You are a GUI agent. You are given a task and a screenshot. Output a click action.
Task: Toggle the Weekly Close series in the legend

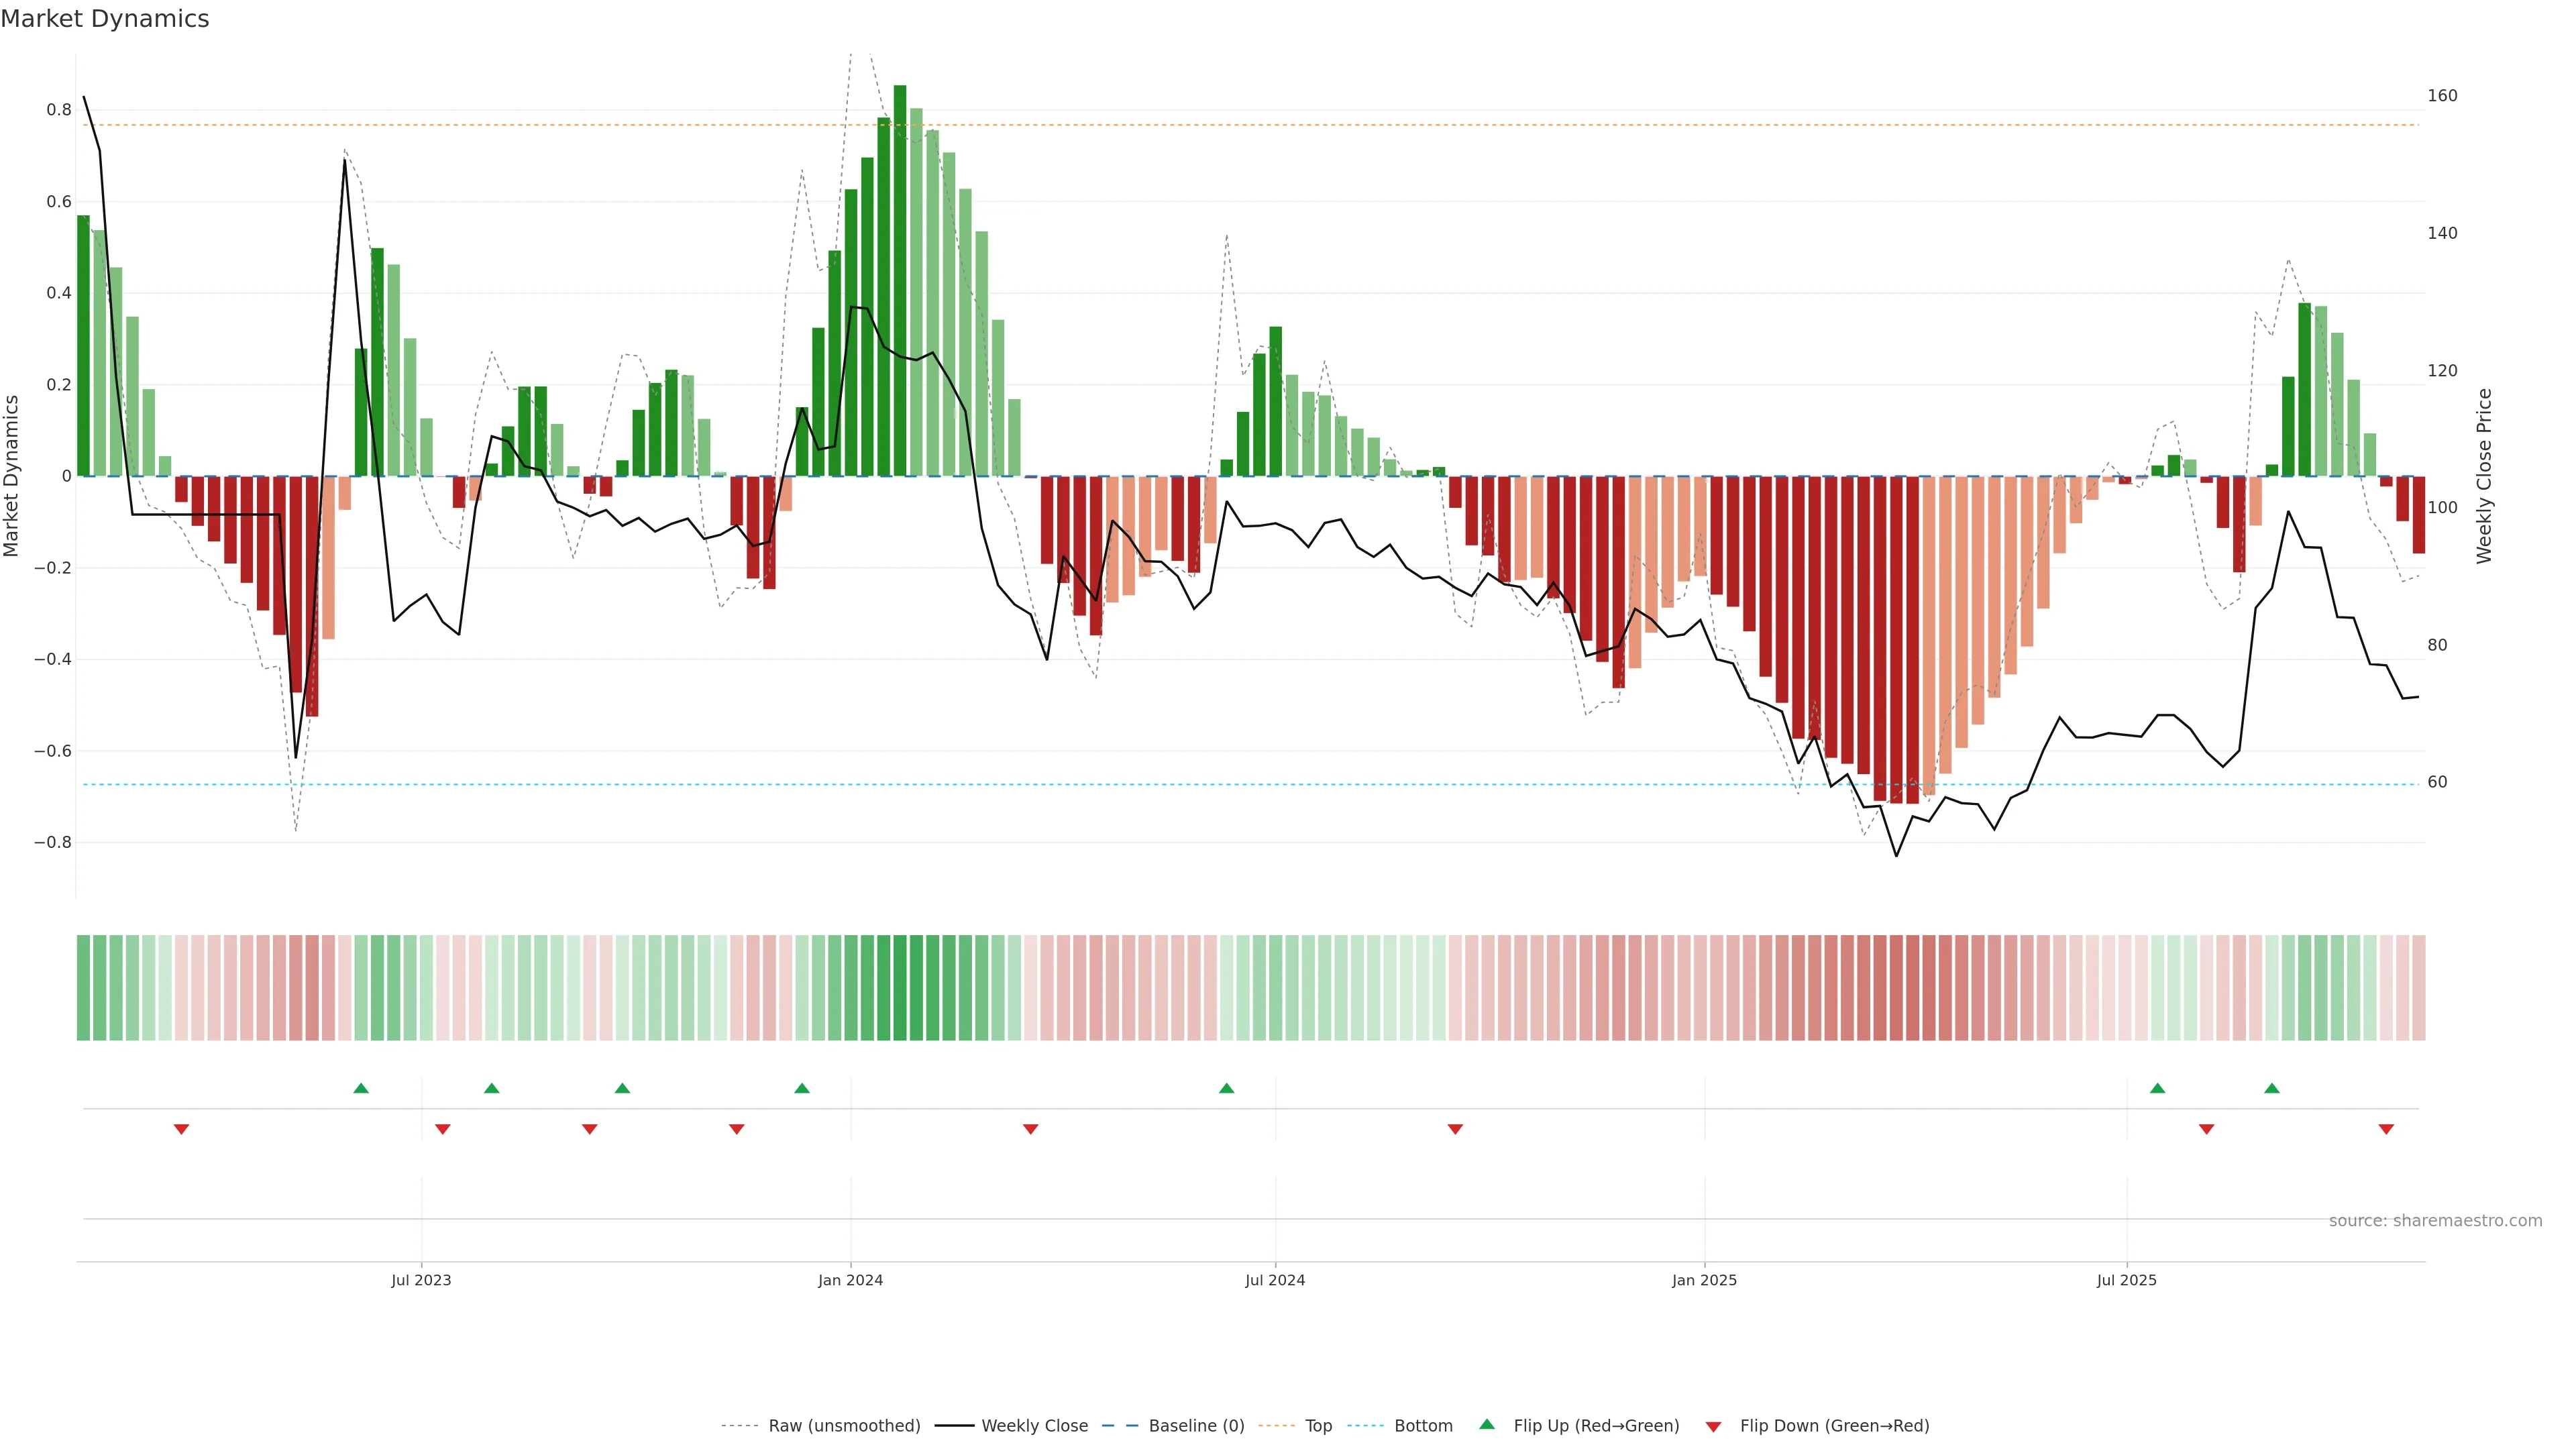(1034, 1426)
